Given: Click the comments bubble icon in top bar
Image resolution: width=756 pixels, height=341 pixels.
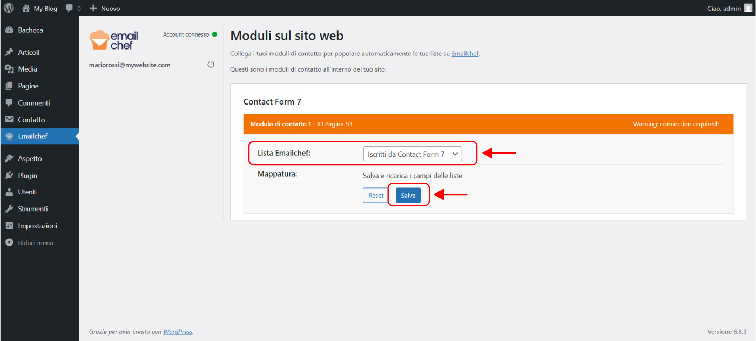Looking at the screenshot, I should [x=70, y=8].
